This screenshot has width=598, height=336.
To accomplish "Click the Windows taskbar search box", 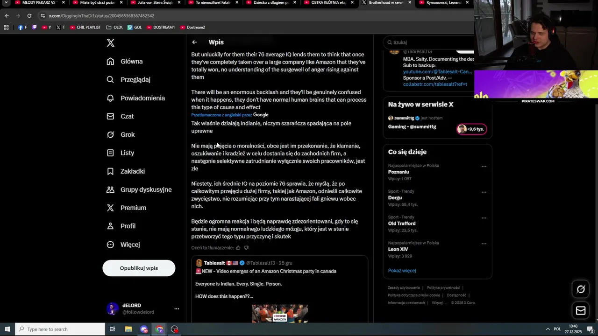I will [60, 329].
